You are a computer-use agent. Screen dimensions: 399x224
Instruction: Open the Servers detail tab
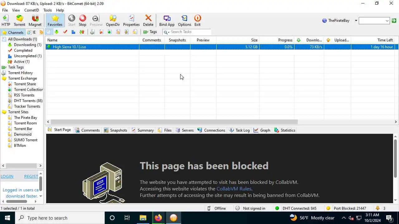[185, 130]
